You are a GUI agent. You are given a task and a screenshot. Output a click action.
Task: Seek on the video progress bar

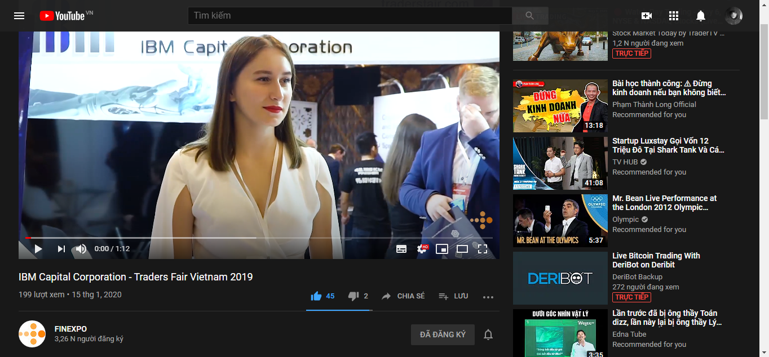click(x=259, y=238)
